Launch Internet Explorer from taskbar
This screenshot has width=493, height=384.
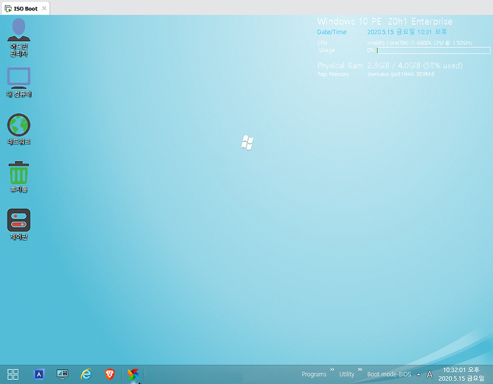point(86,374)
